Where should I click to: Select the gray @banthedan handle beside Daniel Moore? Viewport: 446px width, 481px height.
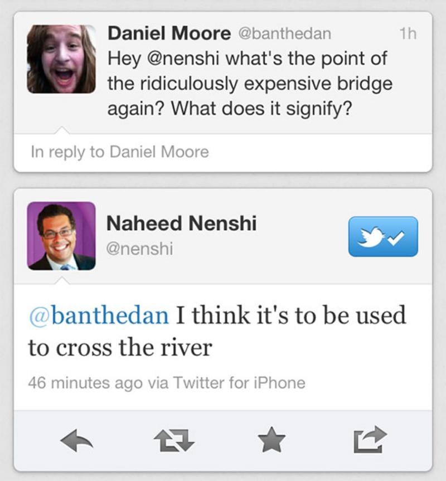pos(284,33)
